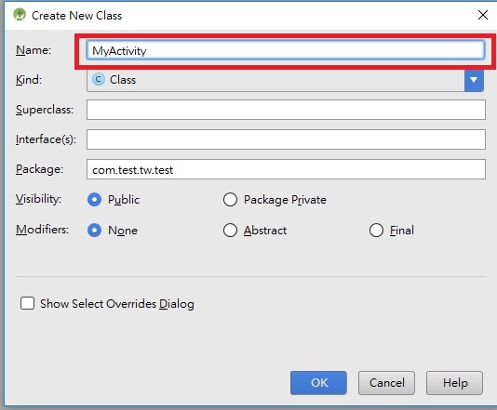Click the Android Studio icon in title bar
497x410 pixels.
pos(20,15)
